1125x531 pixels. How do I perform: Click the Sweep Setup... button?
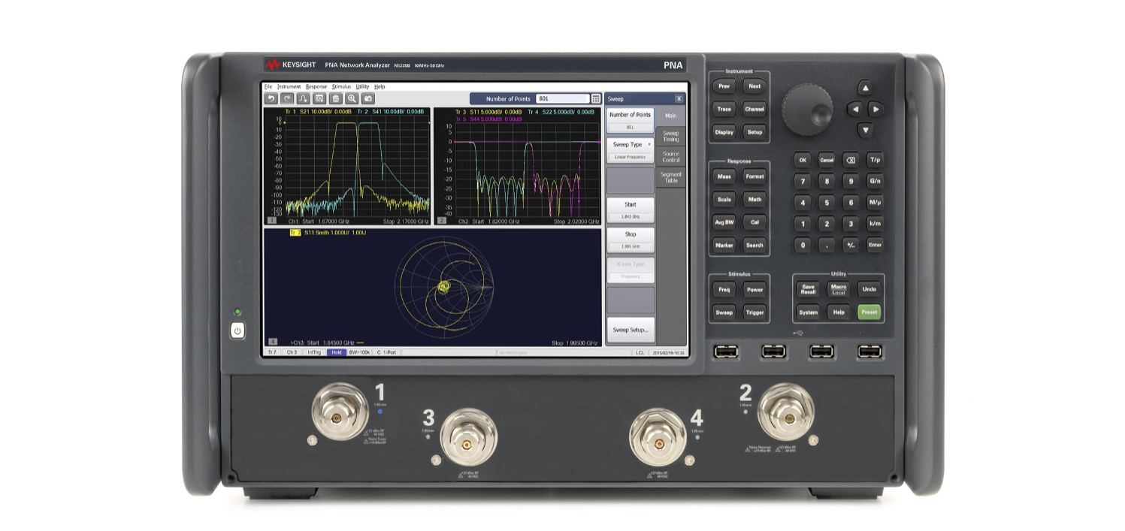point(630,330)
